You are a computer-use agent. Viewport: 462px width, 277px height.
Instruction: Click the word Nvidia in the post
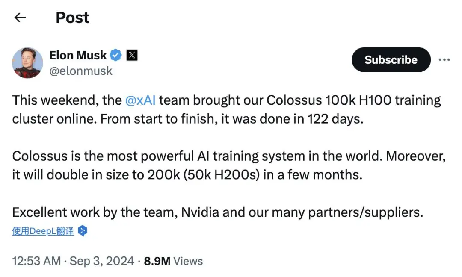pos(200,212)
